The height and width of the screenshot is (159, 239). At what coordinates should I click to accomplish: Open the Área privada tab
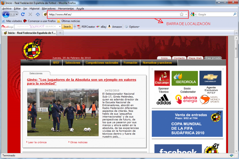213,58
